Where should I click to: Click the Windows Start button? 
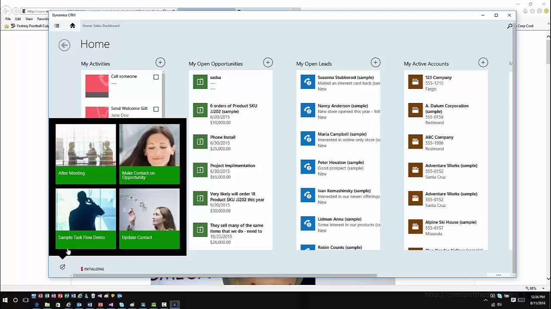click(5, 300)
